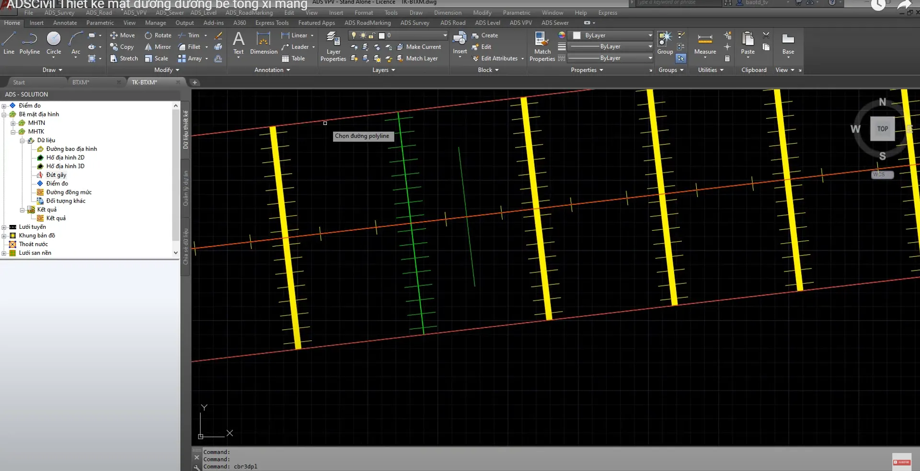Switch to the Annotate ribbon tab
Screen dimensions: 920x471
coord(65,23)
